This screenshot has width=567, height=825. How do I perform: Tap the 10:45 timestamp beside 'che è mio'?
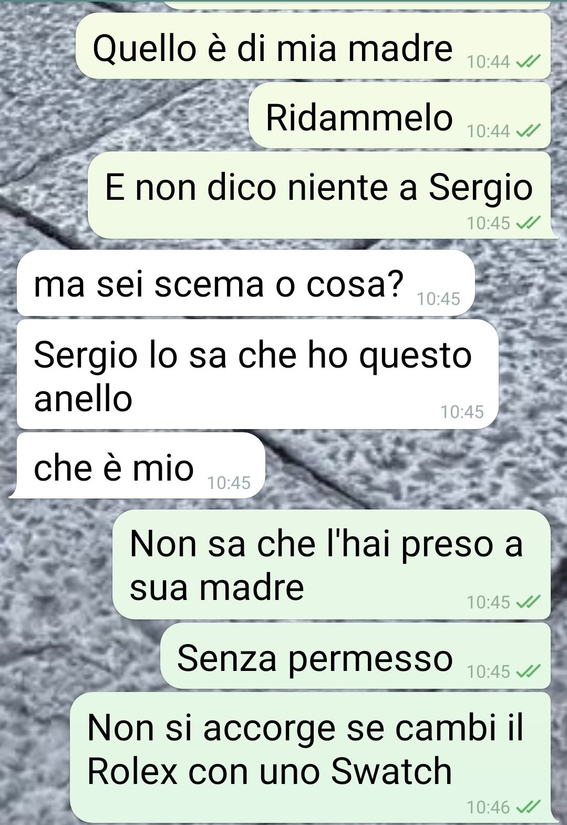(229, 483)
